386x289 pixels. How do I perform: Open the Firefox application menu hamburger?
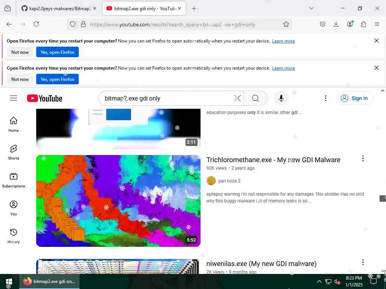point(377,24)
